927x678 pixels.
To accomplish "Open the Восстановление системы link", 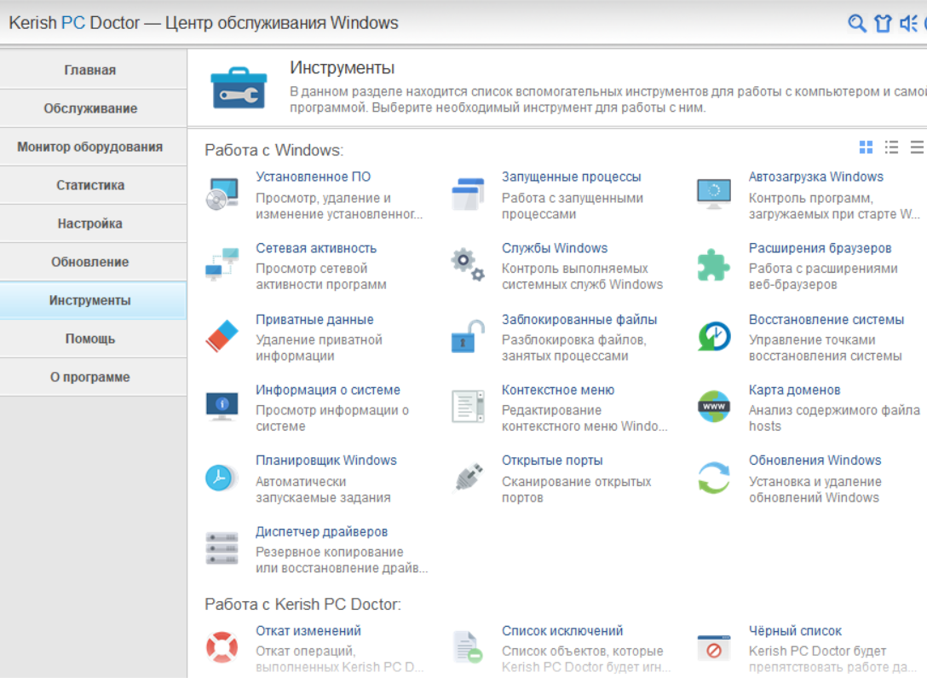I will [x=826, y=320].
